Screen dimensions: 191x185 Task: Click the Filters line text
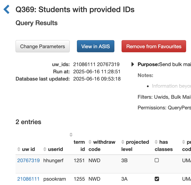click(164, 97)
